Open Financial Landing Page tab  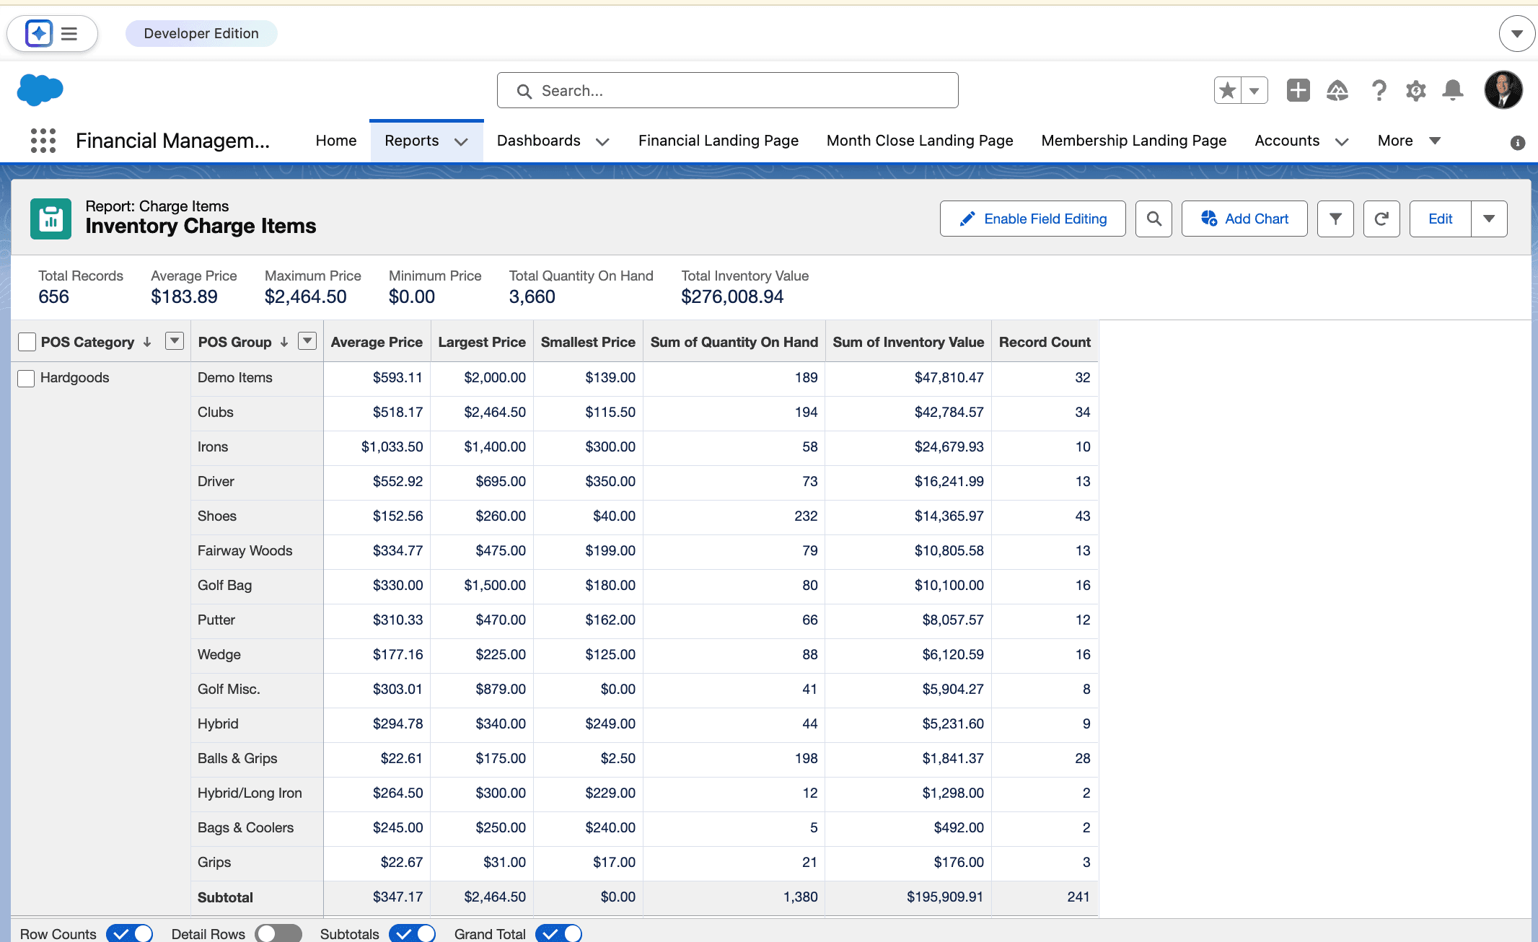click(718, 141)
